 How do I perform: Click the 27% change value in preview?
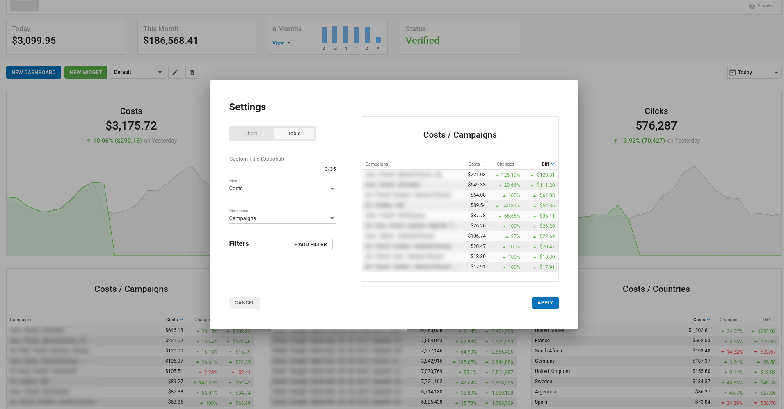click(x=515, y=236)
